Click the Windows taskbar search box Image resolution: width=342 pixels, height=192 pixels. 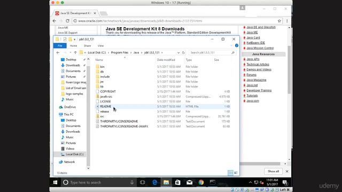[x=98, y=182]
